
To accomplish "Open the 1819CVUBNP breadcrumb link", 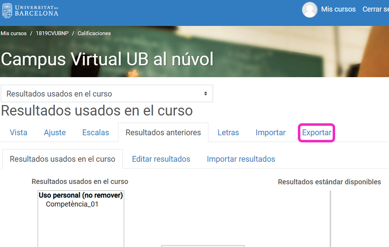I will pos(52,34).
